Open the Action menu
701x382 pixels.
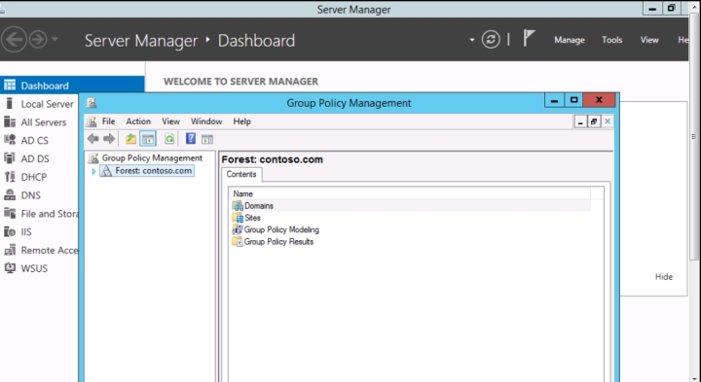[x=138, y=122]
